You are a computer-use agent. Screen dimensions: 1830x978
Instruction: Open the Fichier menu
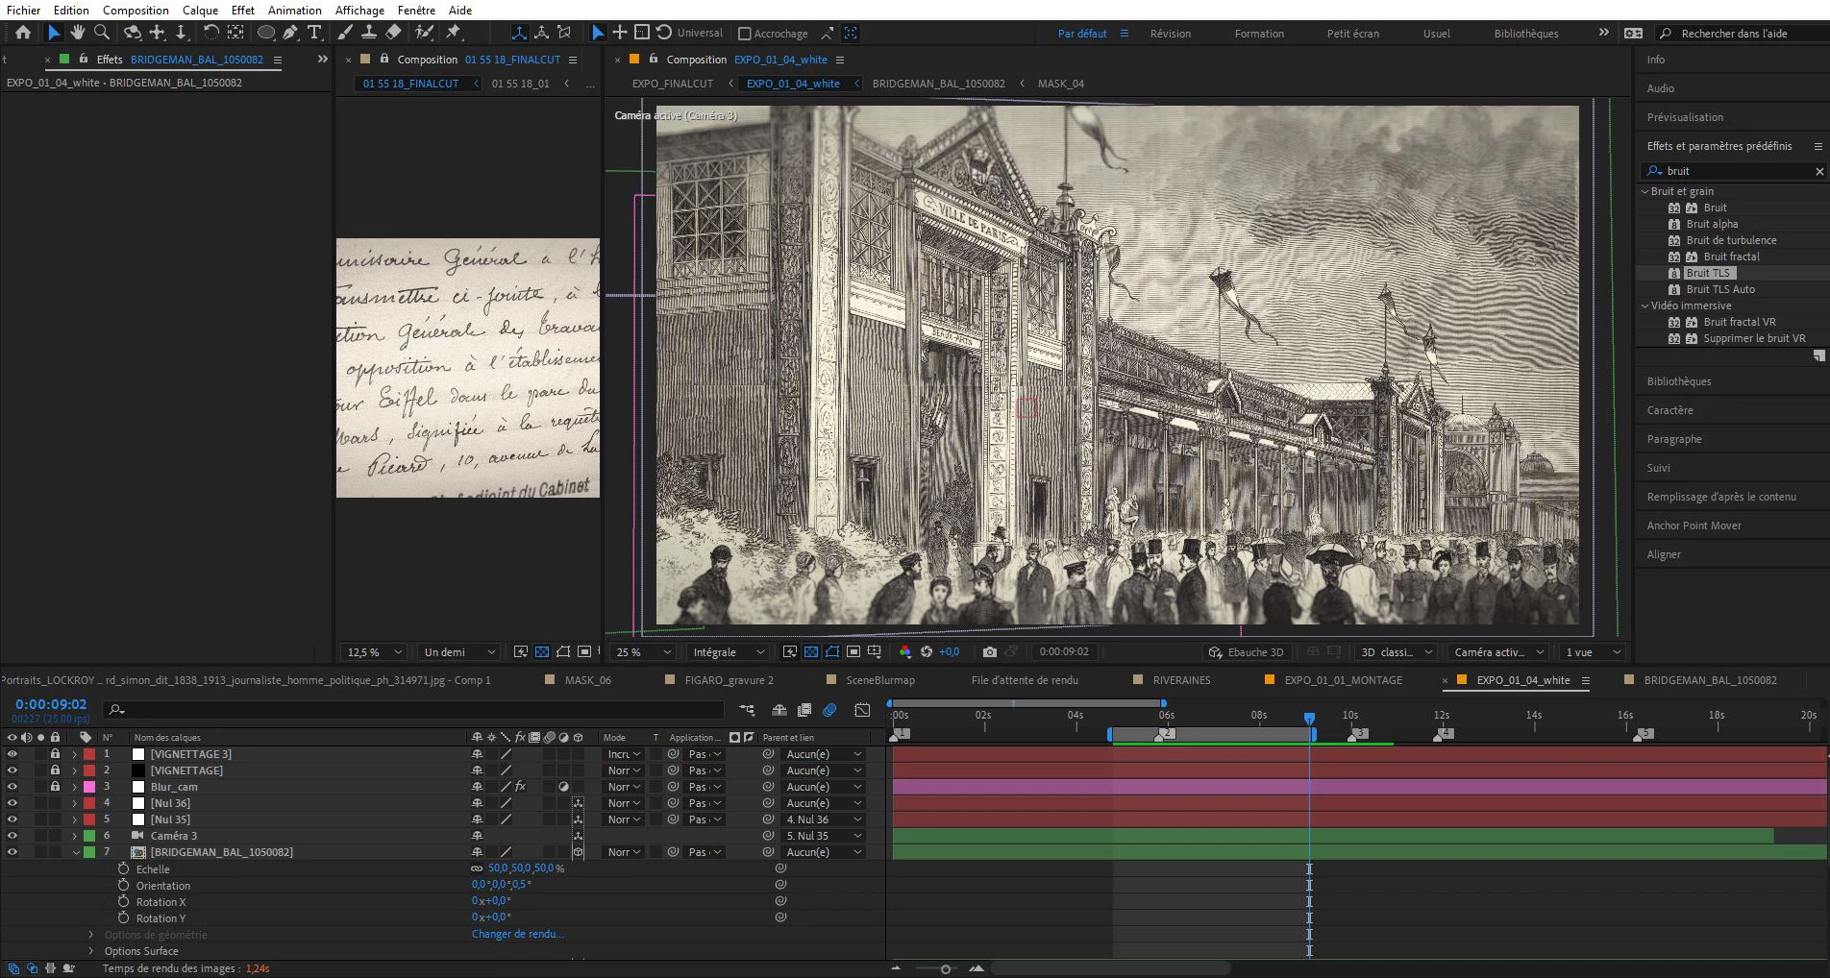point(23,10)
